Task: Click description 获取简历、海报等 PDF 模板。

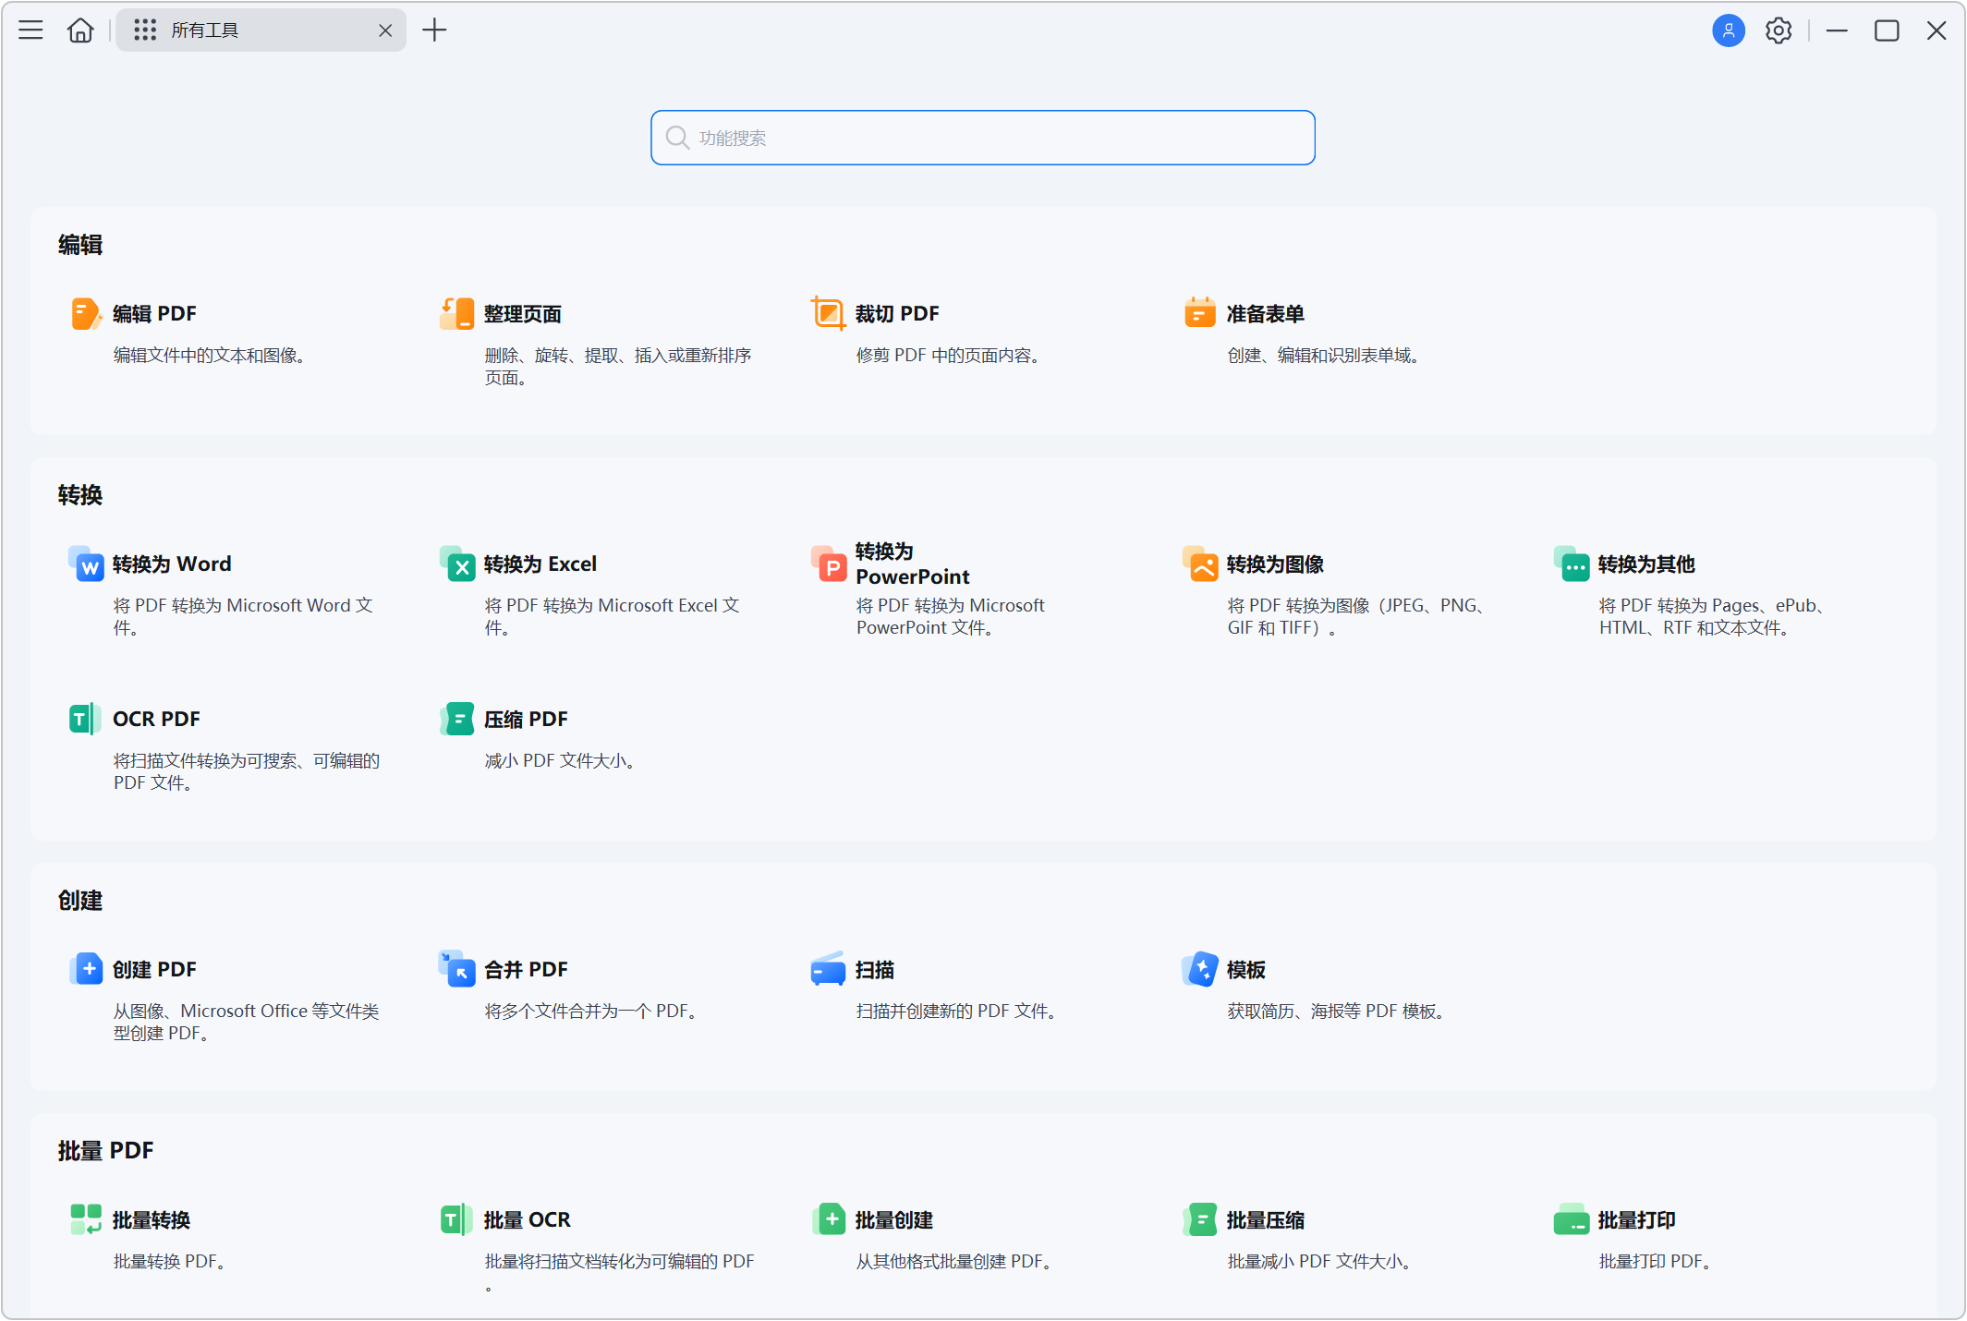Action: point(1336,1012)
